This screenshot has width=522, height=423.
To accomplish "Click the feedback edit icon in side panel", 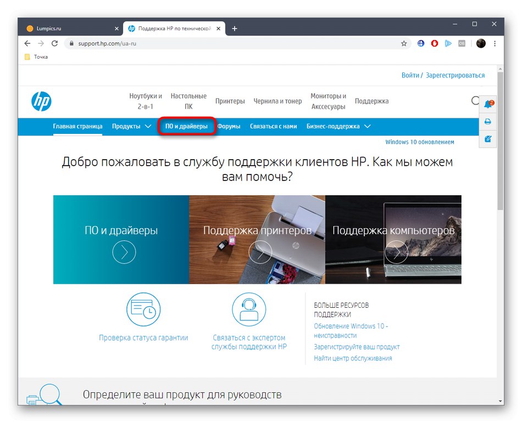I will 488,139.
